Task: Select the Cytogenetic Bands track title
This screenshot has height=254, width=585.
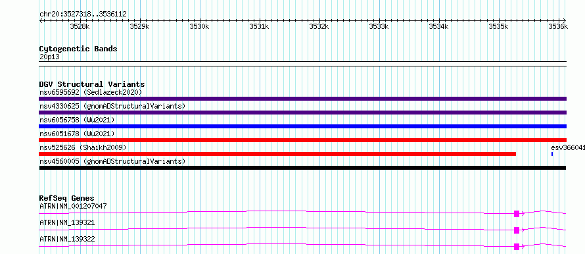Action: (x=78, y=49)
